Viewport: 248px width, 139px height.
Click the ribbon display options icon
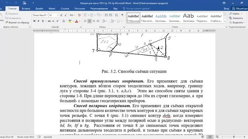tap(224, 3)
